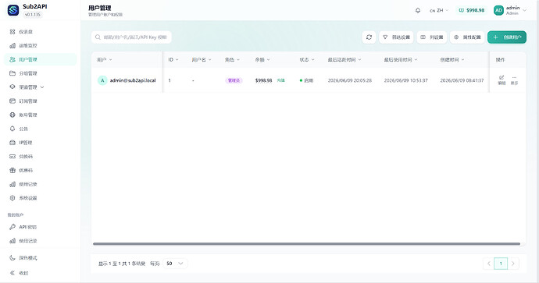Open 系统设置 gear icon
Screen dimensions: 539x283
pos(12,198)
